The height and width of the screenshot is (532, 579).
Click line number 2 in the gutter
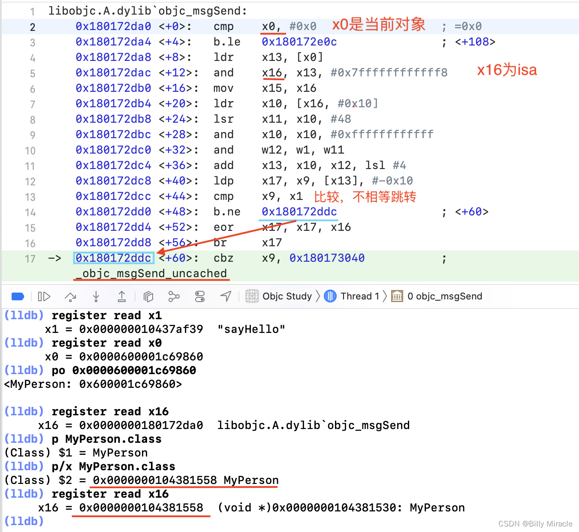tap(33, 27)
